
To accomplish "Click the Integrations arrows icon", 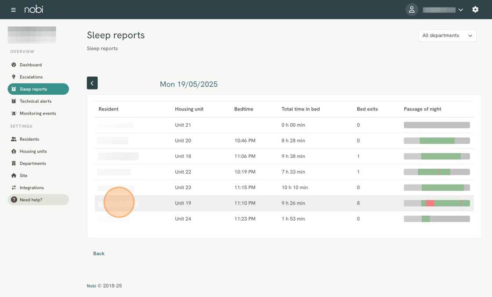I will pyautogui.click(x=14, y=188).
